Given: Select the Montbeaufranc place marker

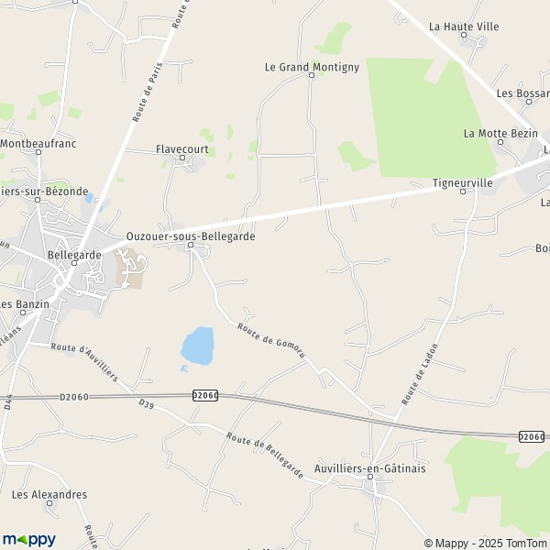Looking at the screenshot, I should 38,152.
